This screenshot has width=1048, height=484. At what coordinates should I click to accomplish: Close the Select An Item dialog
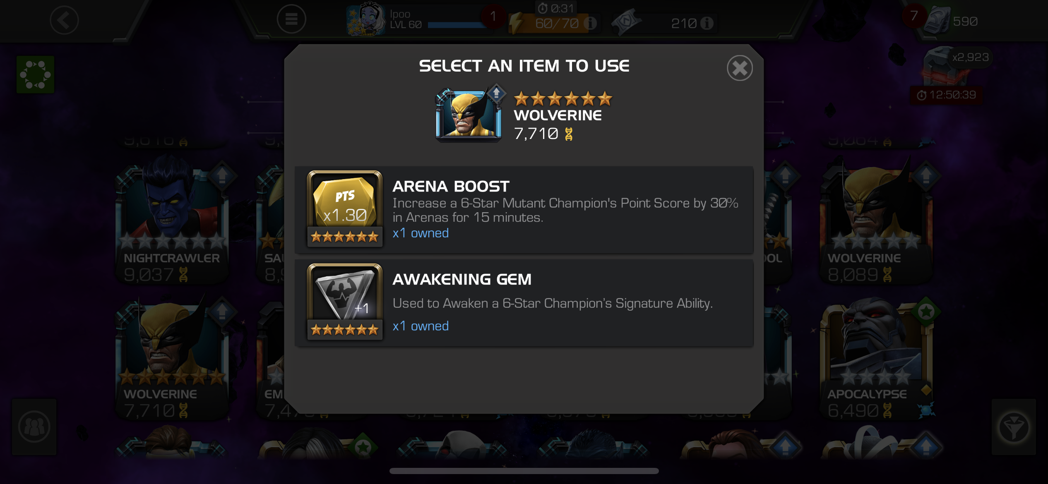(x=740, y=68)
